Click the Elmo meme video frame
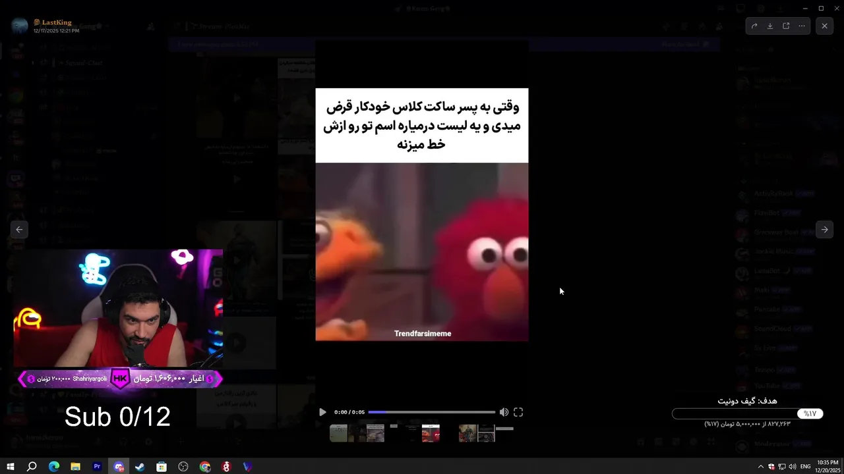844x474 pixels. click(422, 215)
